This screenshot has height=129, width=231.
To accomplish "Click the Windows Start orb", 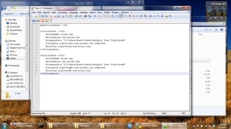I will pos(4,125).
